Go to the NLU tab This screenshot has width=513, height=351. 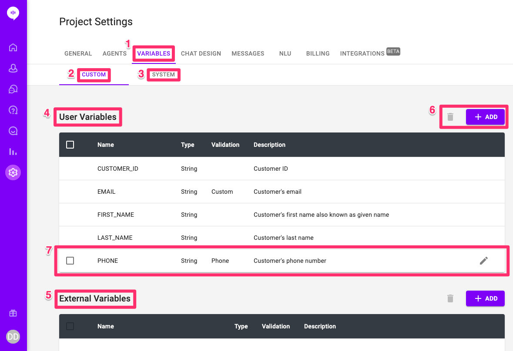pos(285,53)
